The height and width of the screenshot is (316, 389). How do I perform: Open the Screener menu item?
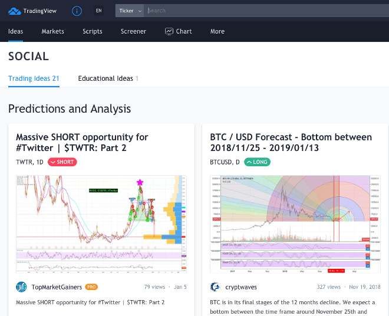133,31
